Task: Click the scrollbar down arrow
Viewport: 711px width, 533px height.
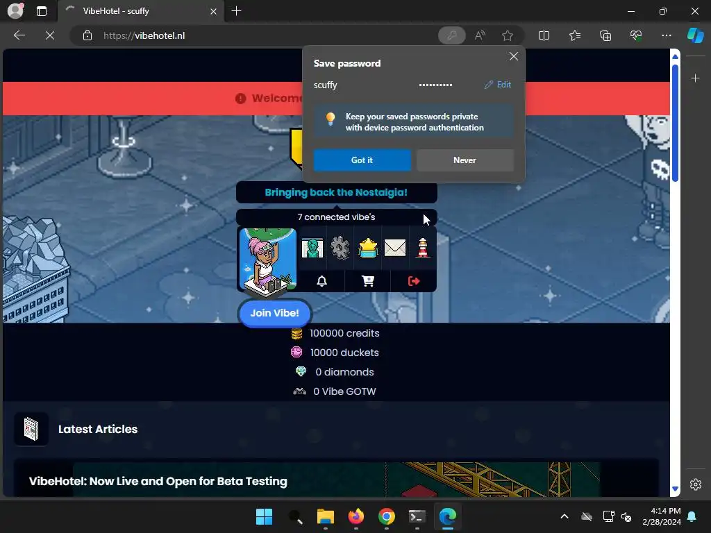Action: point(675,489)
